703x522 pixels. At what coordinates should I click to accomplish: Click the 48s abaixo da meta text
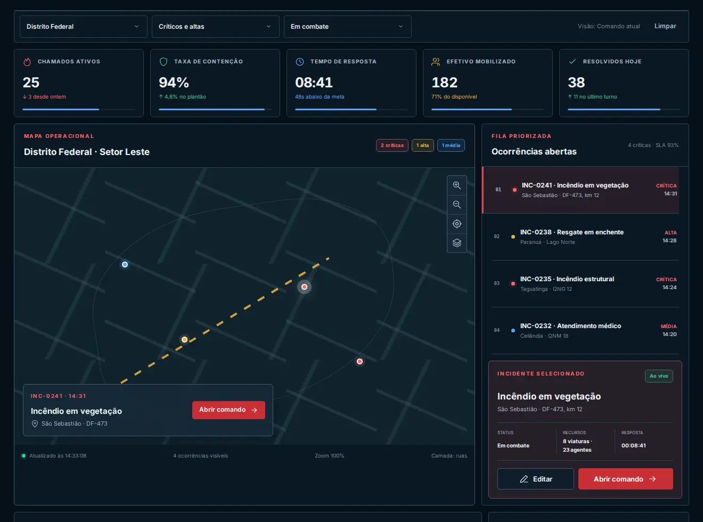[320, 97]
